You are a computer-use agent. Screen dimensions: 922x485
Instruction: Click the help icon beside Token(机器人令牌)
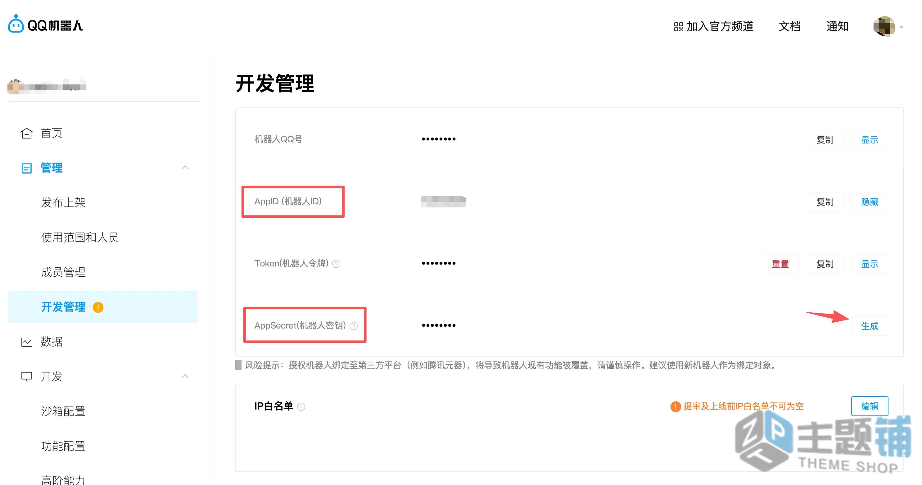click(336, 264)
